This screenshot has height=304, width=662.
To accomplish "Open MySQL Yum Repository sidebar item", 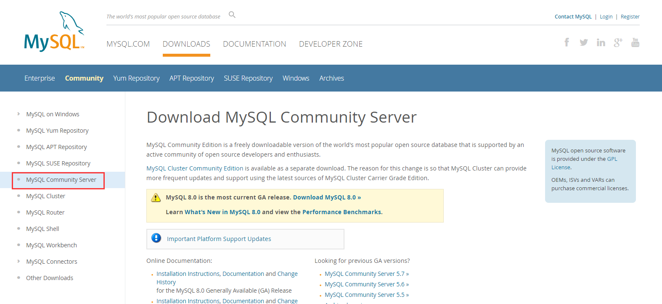I will coord(57,131).
